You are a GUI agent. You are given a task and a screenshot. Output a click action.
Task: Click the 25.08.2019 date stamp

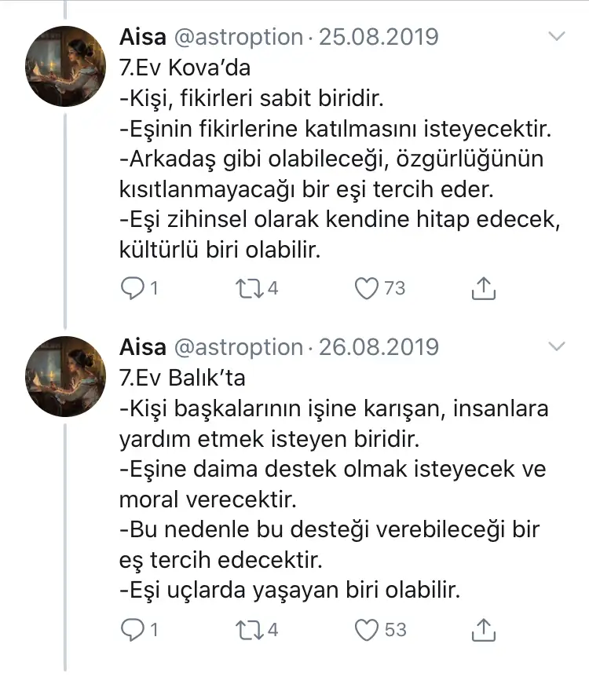point(378,36)
